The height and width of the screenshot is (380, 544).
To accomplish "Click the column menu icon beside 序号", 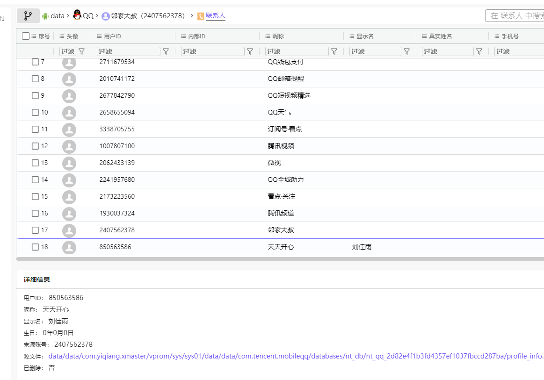I will click(34, 36).
